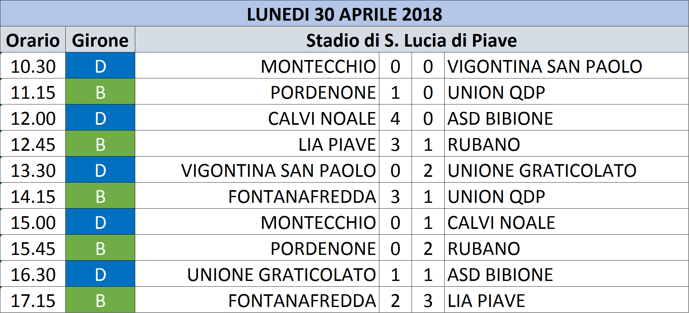Select the Stadio di S. Lucia di Piave header

coord(412,39)
